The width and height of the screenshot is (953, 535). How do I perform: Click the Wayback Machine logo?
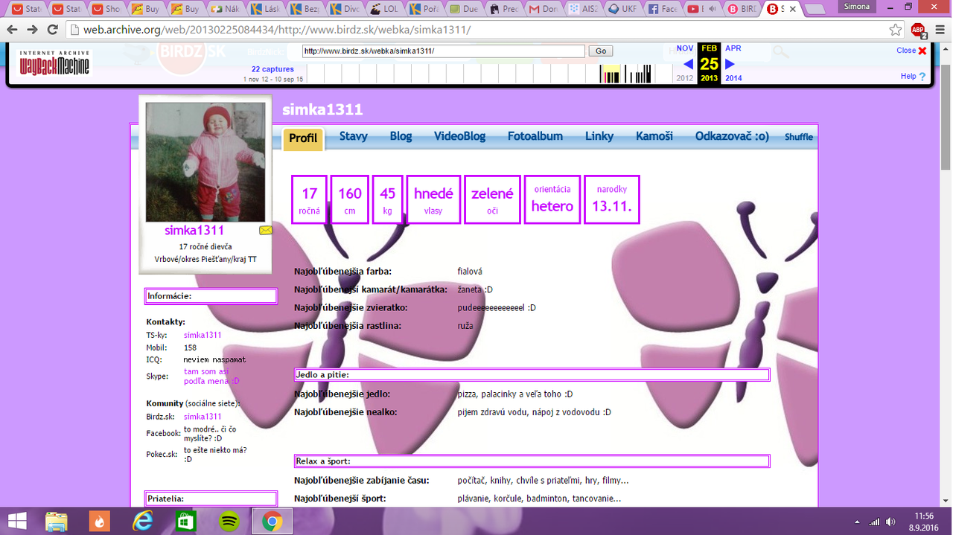54,63
